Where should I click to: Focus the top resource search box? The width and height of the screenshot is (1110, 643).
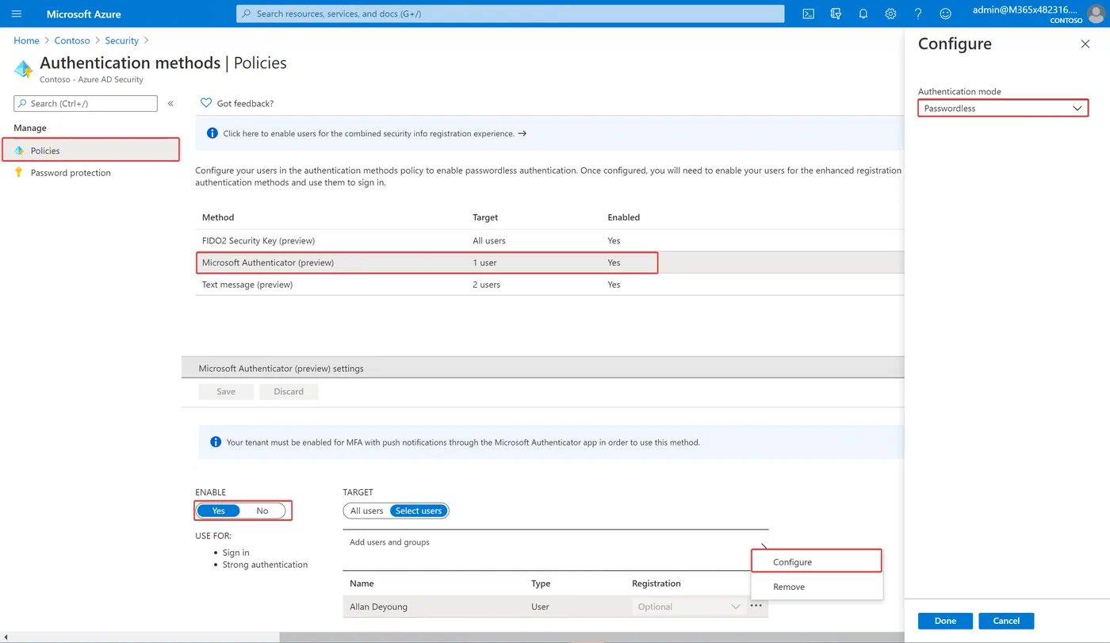tap(511, 13)
